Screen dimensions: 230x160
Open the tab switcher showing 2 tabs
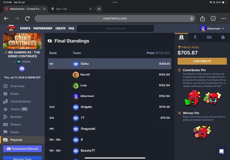[213, 18]
